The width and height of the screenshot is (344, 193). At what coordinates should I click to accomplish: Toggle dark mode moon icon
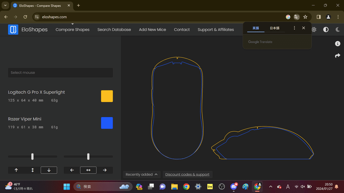pos(338,30)
